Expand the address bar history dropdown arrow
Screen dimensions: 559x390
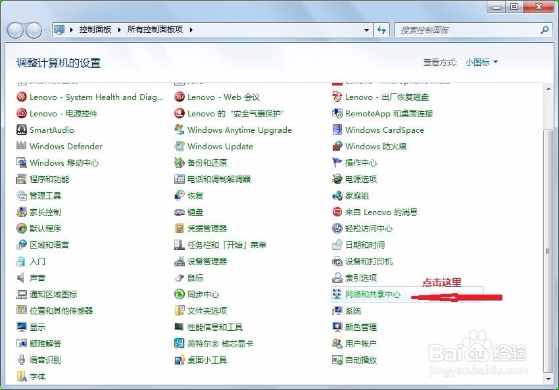coord(366,30)
